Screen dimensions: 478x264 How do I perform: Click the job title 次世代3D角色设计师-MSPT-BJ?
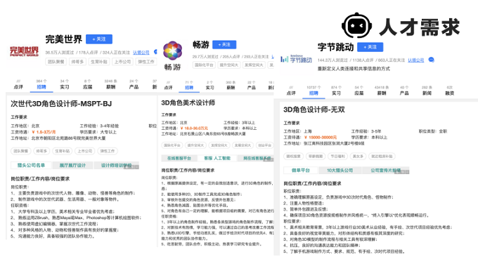coord(61,104)
